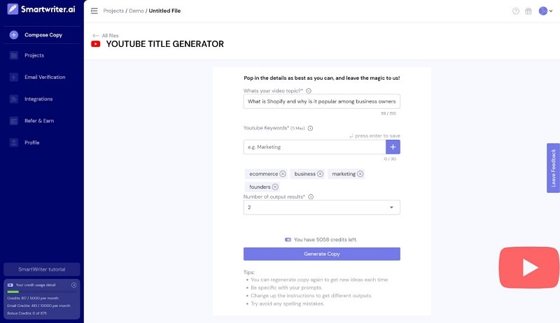Click the hamburger menu icon
Viewport: 560px width, 323px height.
94,11
